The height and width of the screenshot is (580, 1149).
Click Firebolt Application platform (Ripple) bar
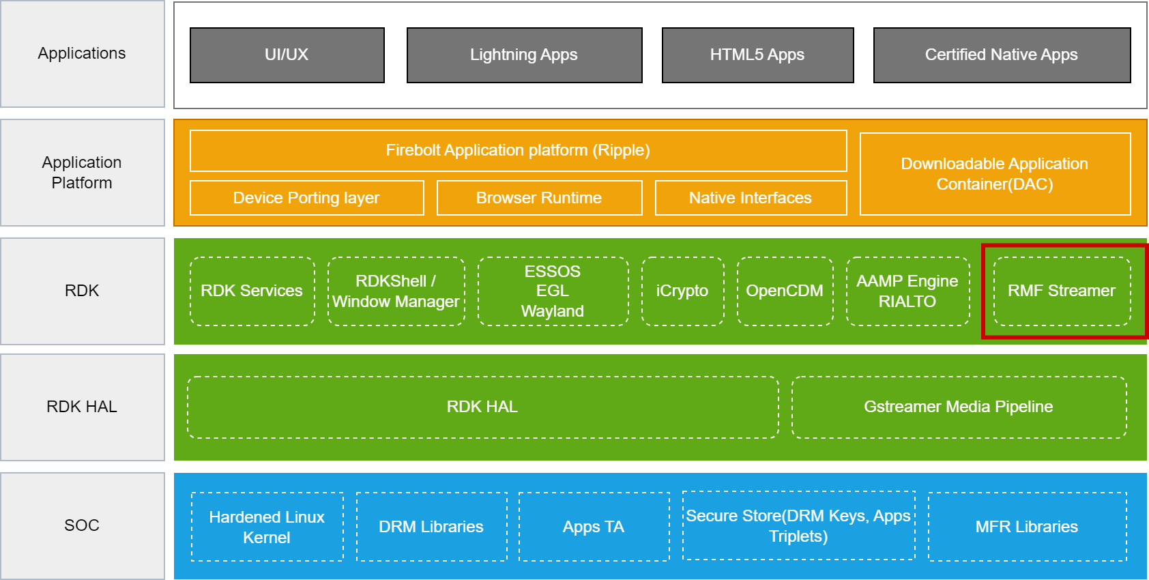pyautogui.click(x=518, y=151)
